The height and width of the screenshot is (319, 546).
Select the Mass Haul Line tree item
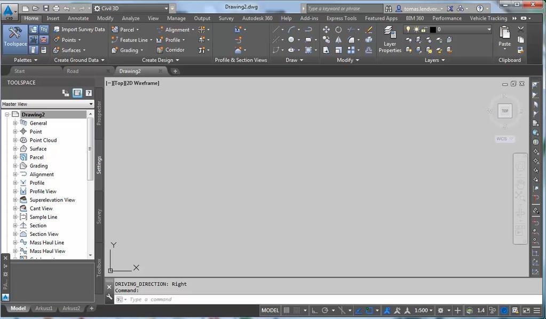(x=47, y=243)
